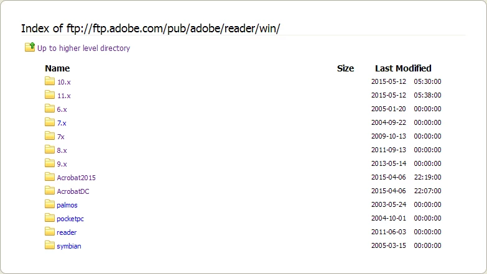487x274 pixels.
Task: Click the date 2009-10-13
Action: coord(389,136)
